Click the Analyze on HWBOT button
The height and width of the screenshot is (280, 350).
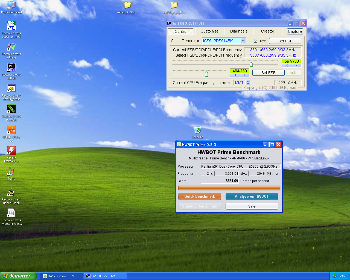point(252,196)
